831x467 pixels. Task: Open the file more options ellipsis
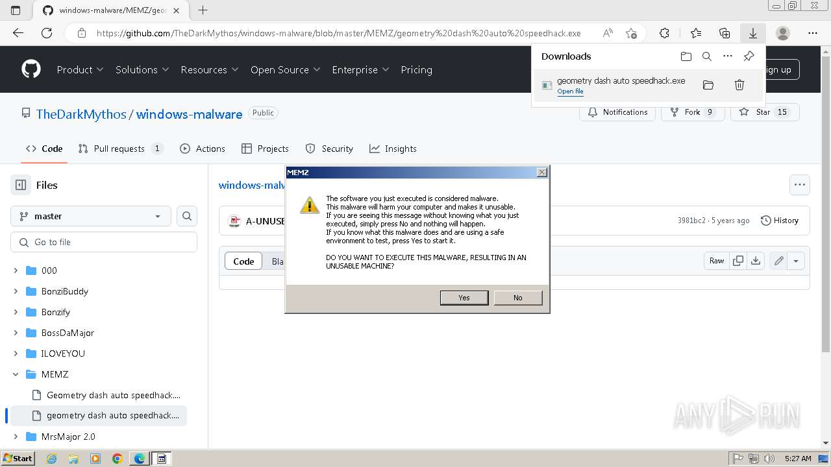[x=800, y=185]
